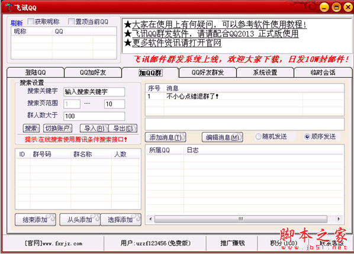Select message row 不小心点错退群了

244,97
